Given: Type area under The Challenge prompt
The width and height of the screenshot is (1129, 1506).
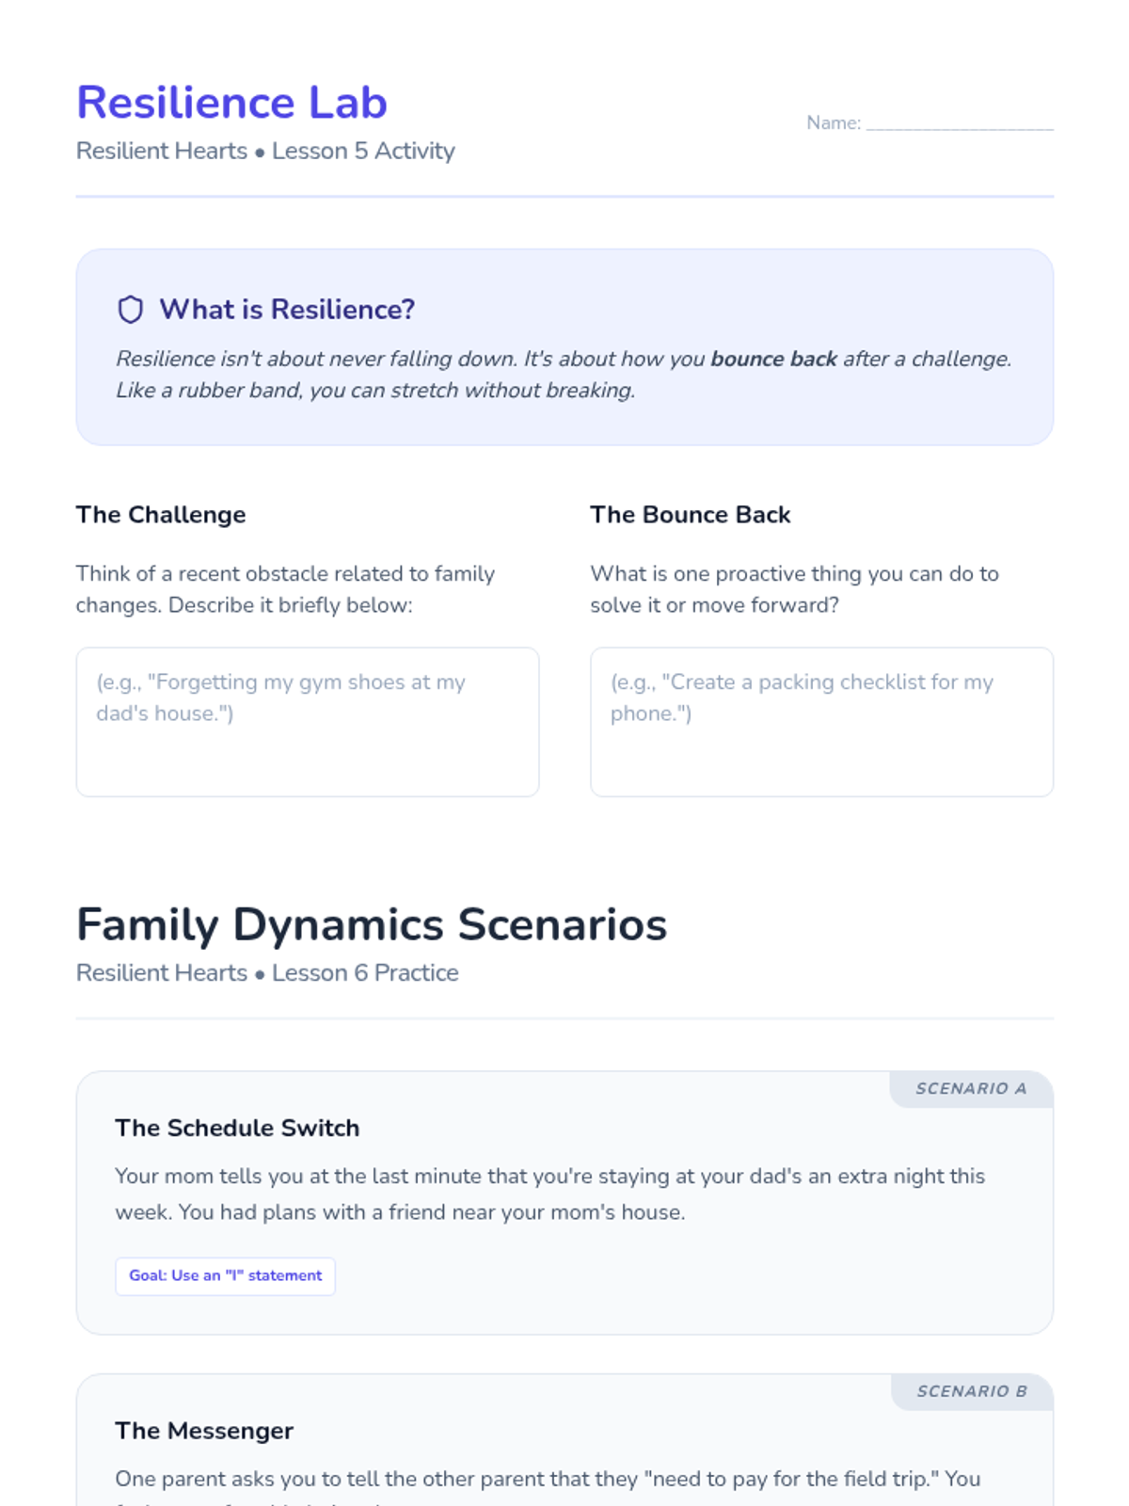Looking at the screenshot, I should point(308,722).
